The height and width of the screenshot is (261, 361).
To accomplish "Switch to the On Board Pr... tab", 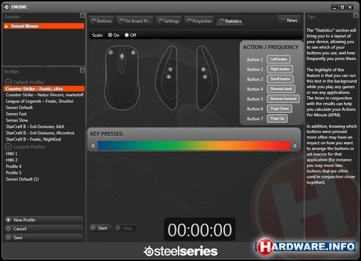I will (135, 21).
